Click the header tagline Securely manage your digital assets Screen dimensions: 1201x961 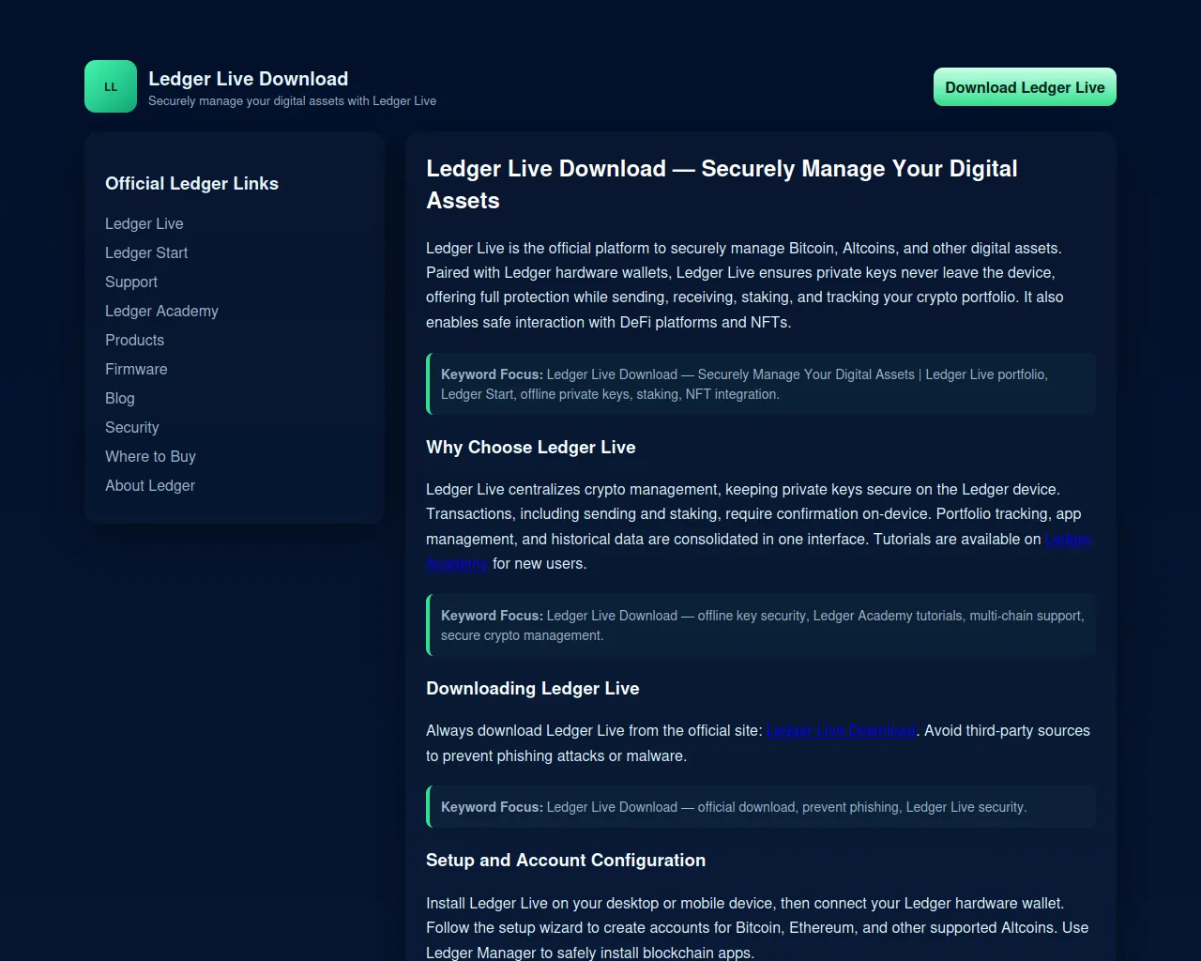tap(292, 100)
